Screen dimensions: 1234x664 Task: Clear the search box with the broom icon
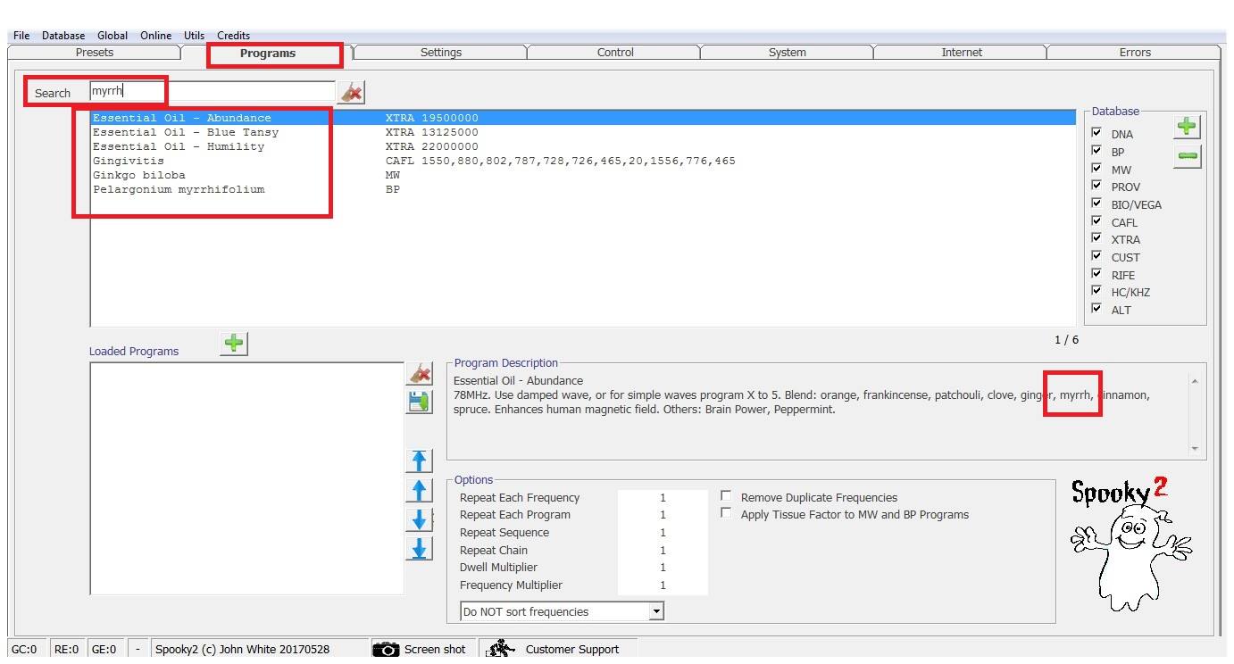[351, 92]
